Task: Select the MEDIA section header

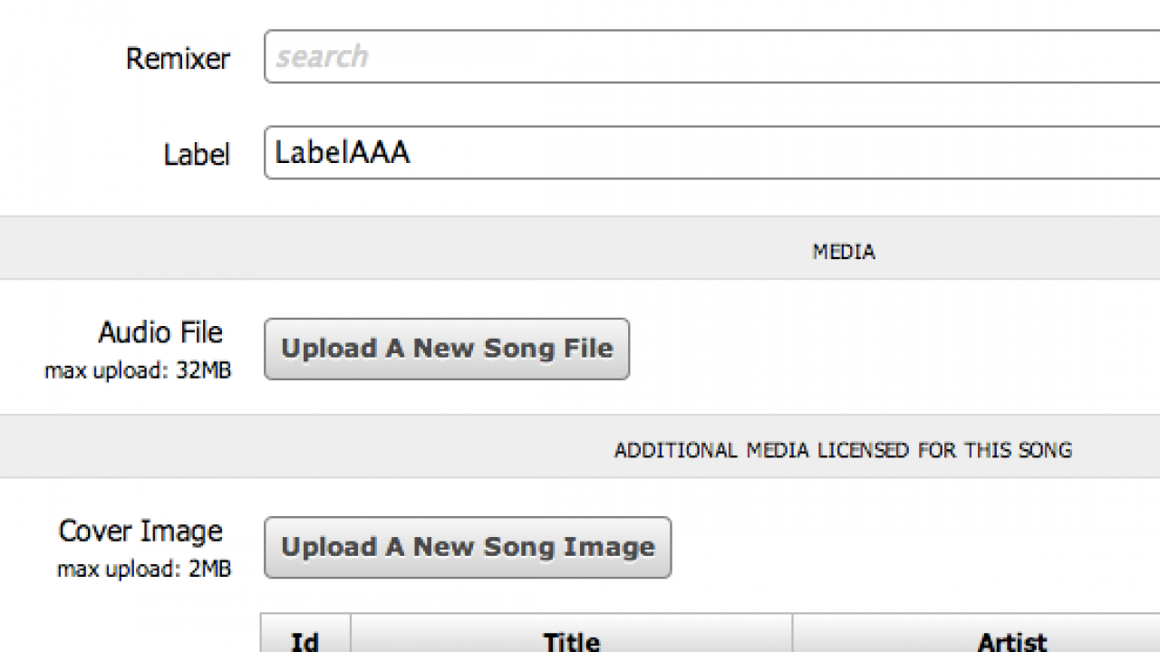Action: (843, 252)
